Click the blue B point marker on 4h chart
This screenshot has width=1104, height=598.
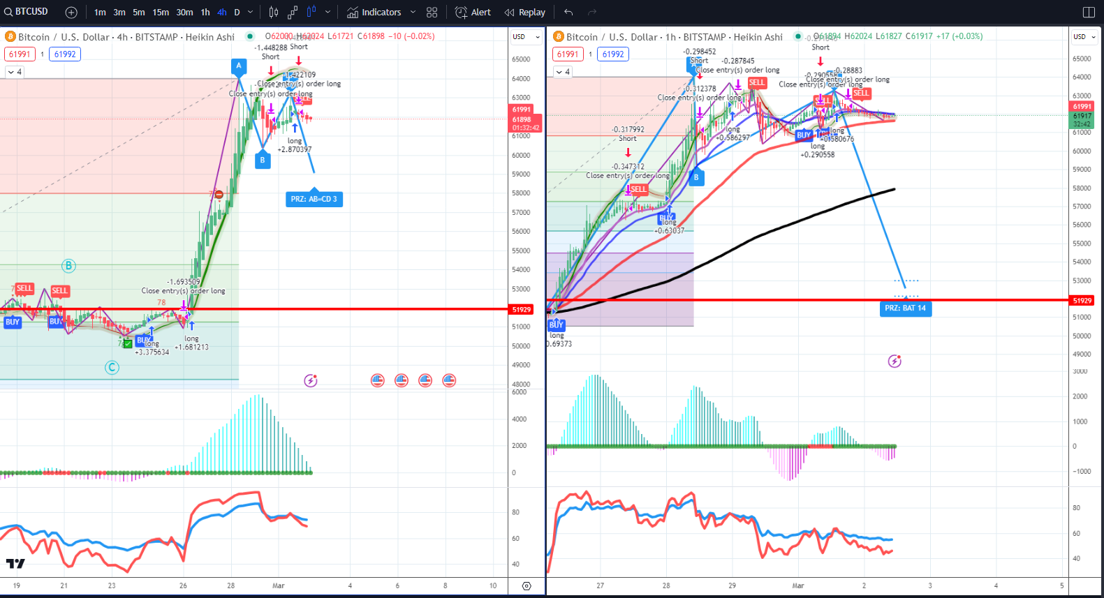point(263,160)
